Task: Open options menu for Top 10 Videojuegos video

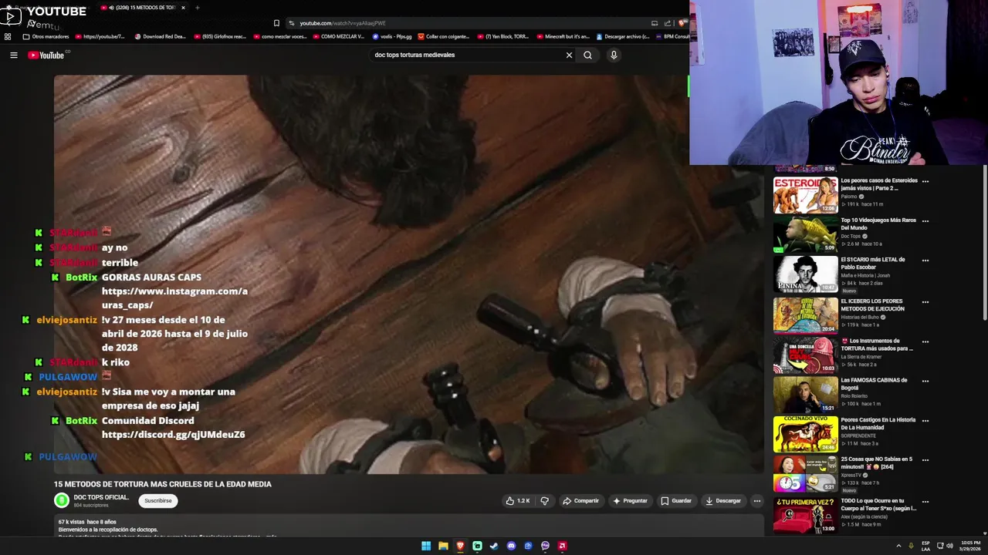Action: 925,221
